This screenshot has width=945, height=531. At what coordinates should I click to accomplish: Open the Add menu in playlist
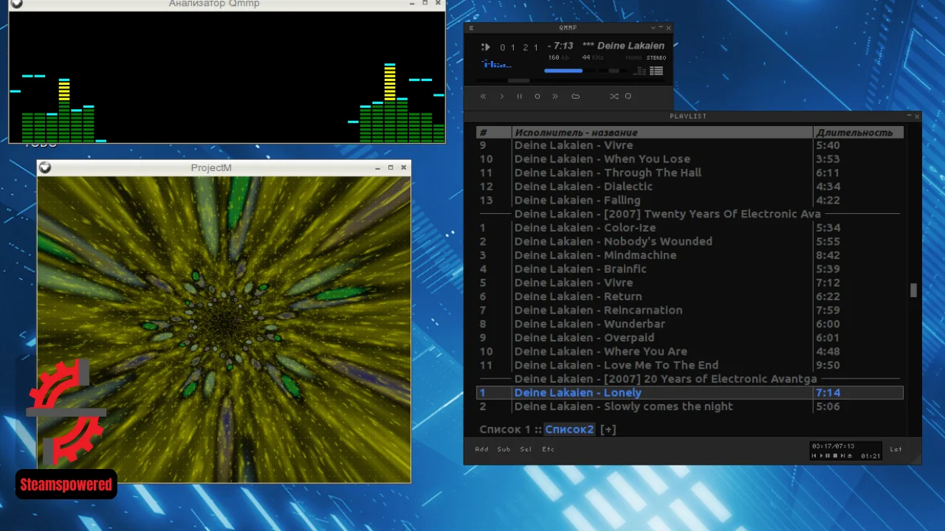pyautogui.click(x=481, y=449)
